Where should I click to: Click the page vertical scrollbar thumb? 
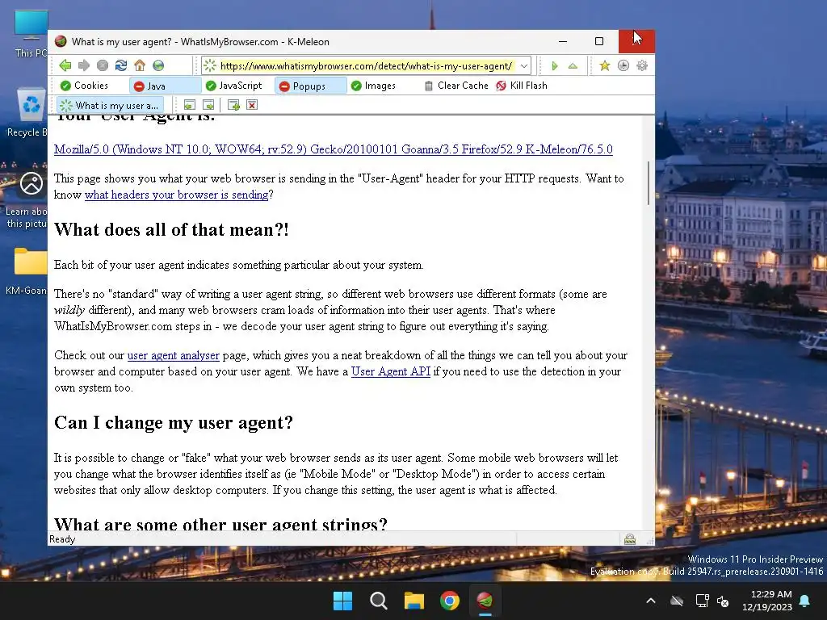point(649,183)
